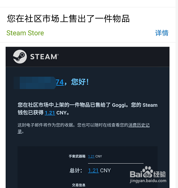
Task: Click the 手套武器箱 item name
Action: click(x=77, y=156)
